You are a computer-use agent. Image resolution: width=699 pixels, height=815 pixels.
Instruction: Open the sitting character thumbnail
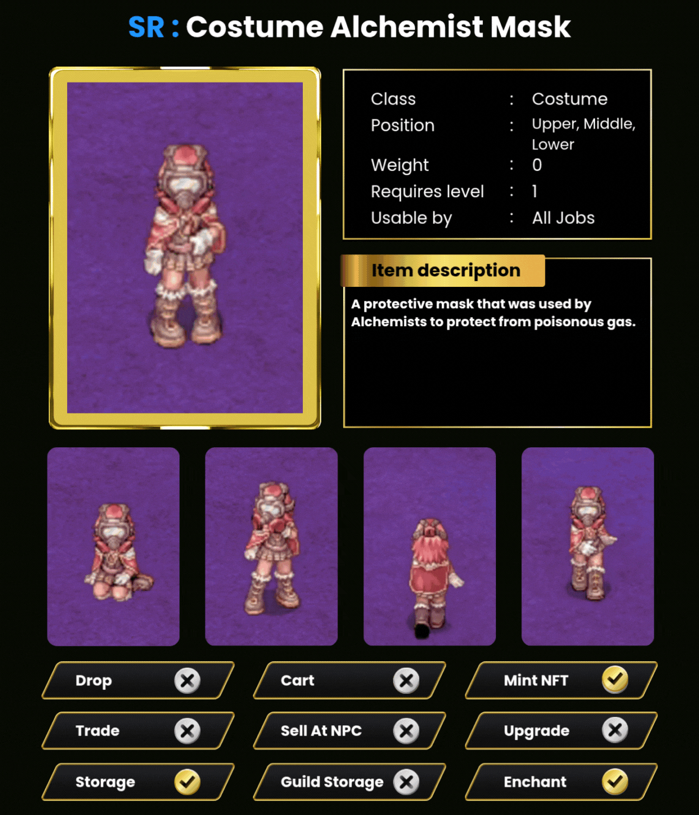[x=113, y=547]
